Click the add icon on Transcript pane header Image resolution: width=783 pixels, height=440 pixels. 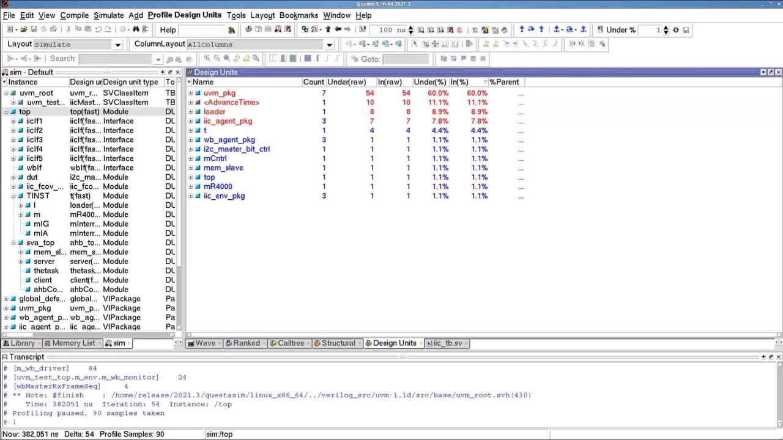pos(763,357)
